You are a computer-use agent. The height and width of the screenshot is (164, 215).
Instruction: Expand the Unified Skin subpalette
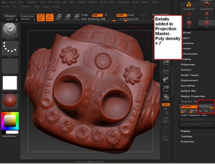pos(188,91)
